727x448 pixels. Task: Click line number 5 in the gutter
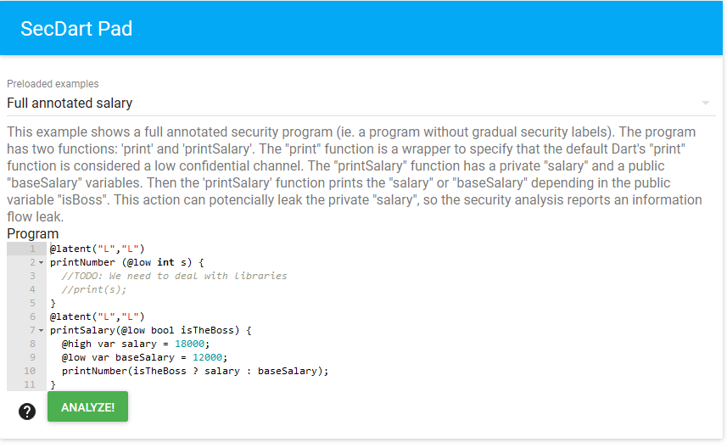click(32, 303)
